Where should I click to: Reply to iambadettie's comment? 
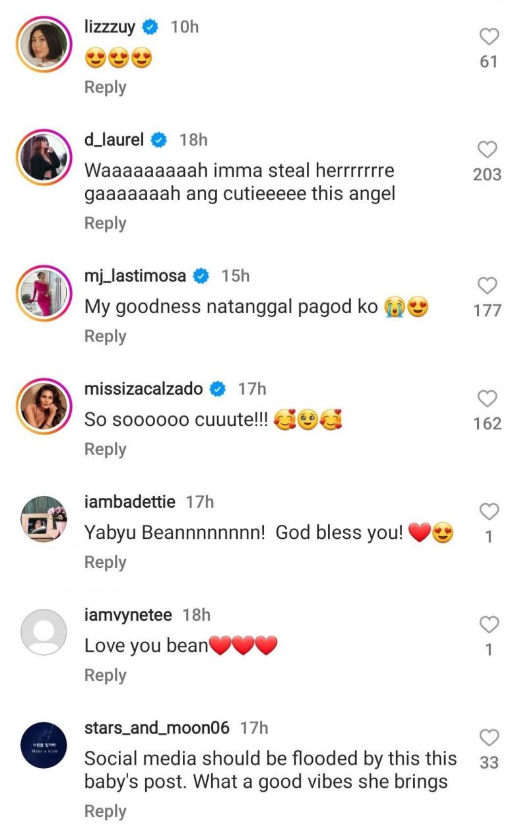105,562
